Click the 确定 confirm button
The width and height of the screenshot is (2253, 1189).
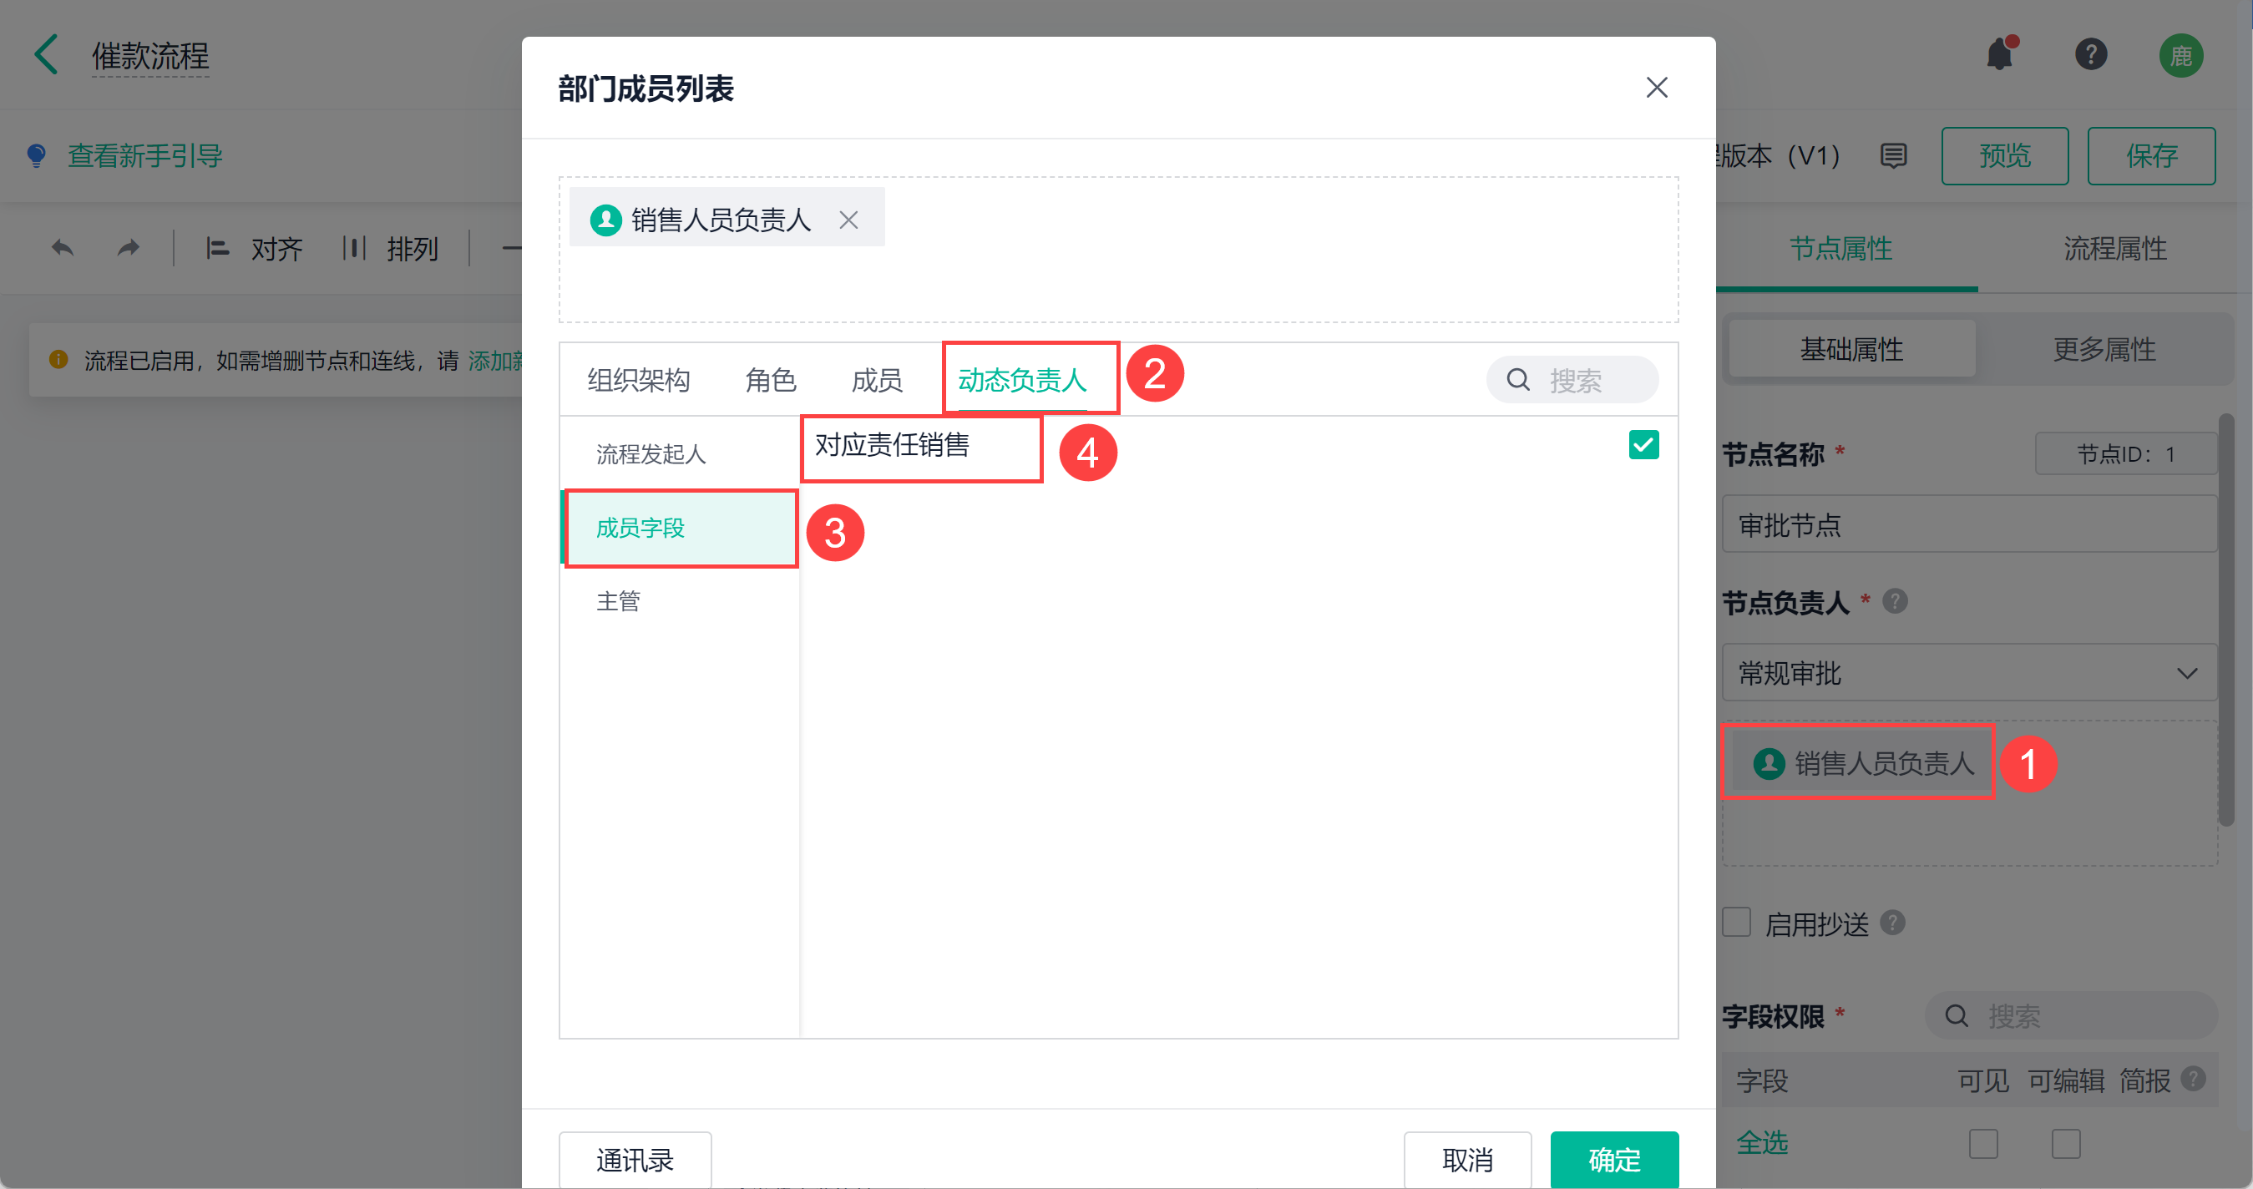tap(1613, 1159)
